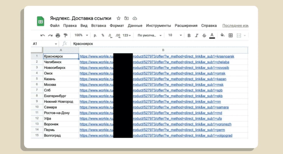Click the formula bar showing Красноярск
The image size is (283, 154).
point(160,44)
